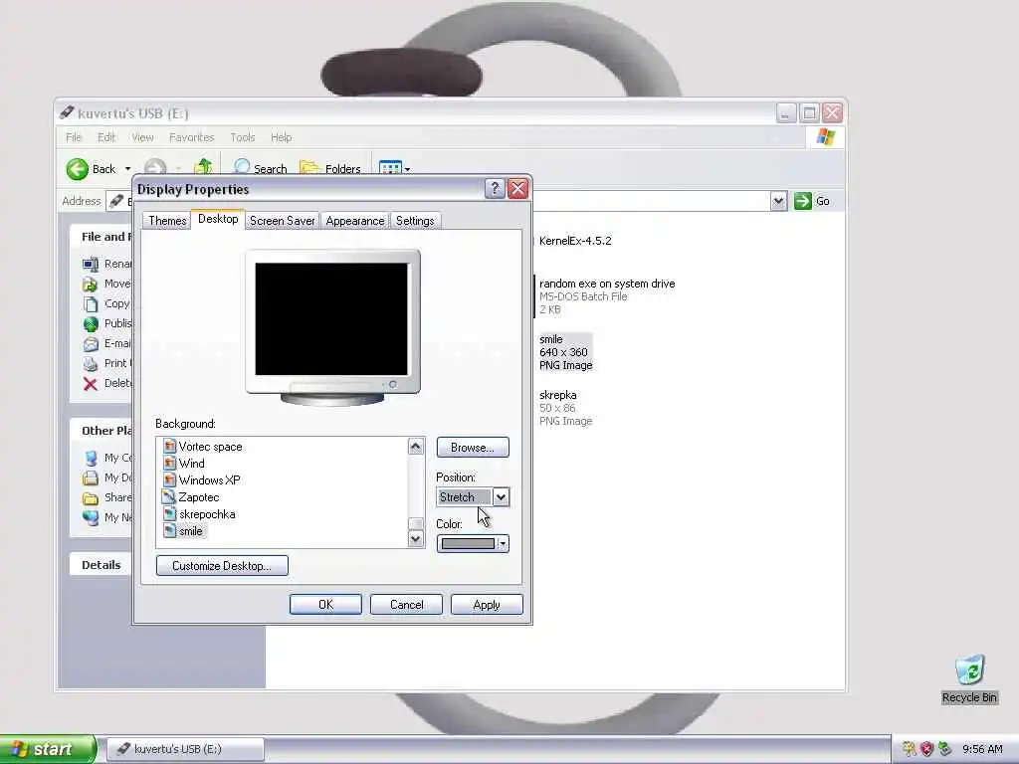Screen dimensions: 1019x764
Task: Open Search in the Explorer toolbar
Action: point(260,167)
